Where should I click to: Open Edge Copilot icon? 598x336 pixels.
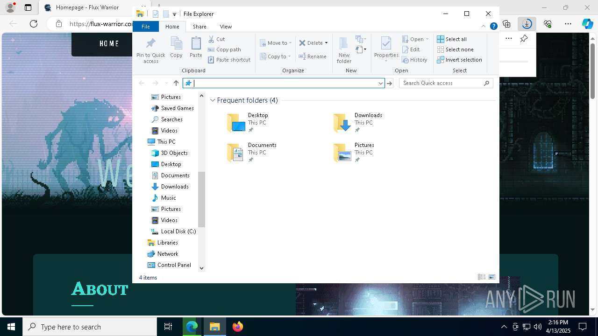(x=587, y=24)
